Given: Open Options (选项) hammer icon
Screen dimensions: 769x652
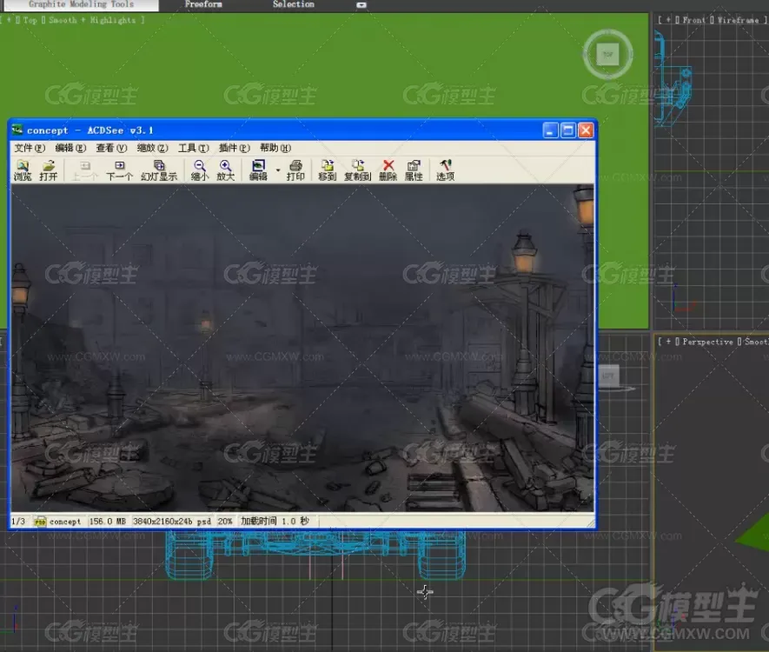Looking at the screenshot, I should pyautogui.click(x=445, y=170).
